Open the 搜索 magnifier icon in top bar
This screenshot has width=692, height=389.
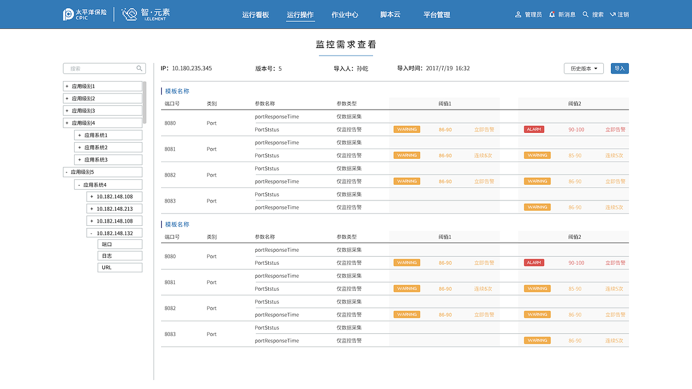pos(585,15)
